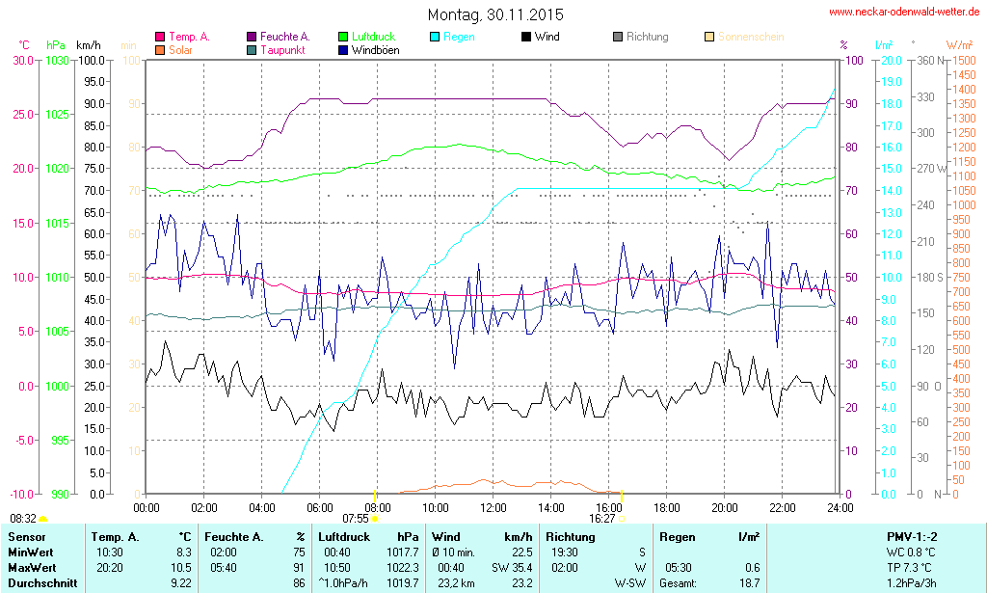Click the Luftdruck hPa table header
Viewport: 987px width, 593px height.
point(368,536)
